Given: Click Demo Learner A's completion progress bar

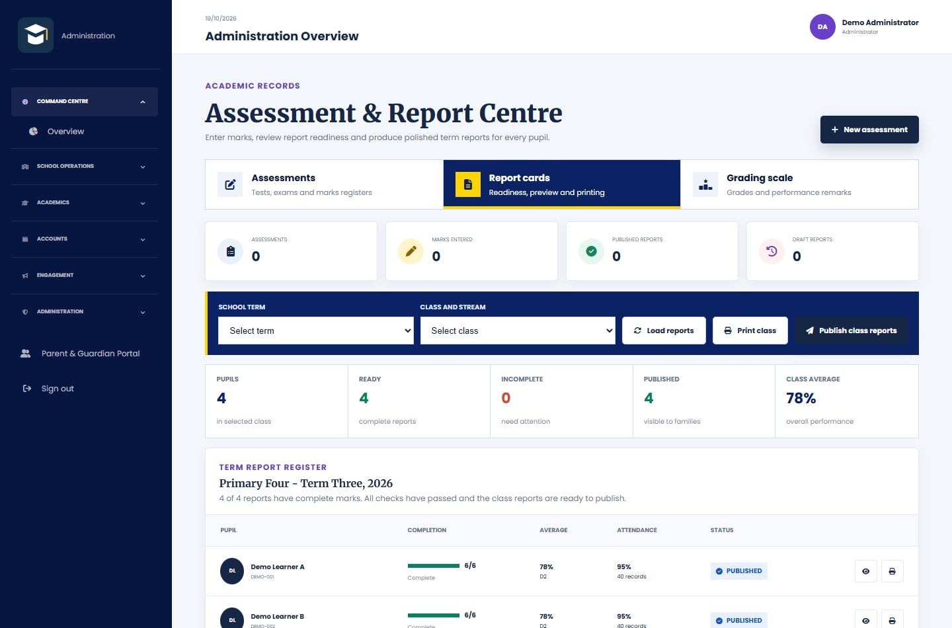Looking at the screenshot, I should coord(434,566).
